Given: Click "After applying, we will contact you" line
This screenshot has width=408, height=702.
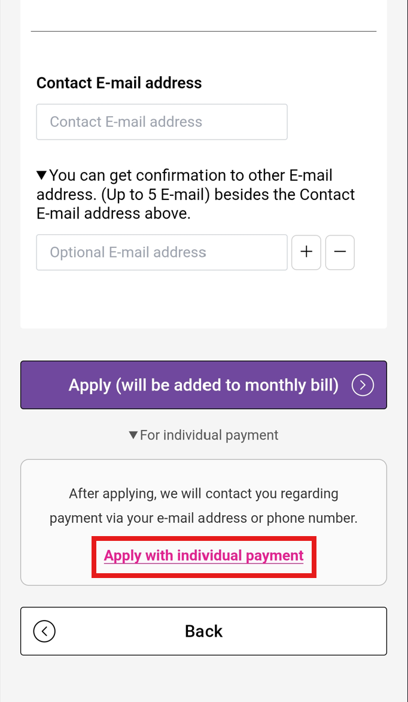Looking at the screenshot, I should point(203,494).
